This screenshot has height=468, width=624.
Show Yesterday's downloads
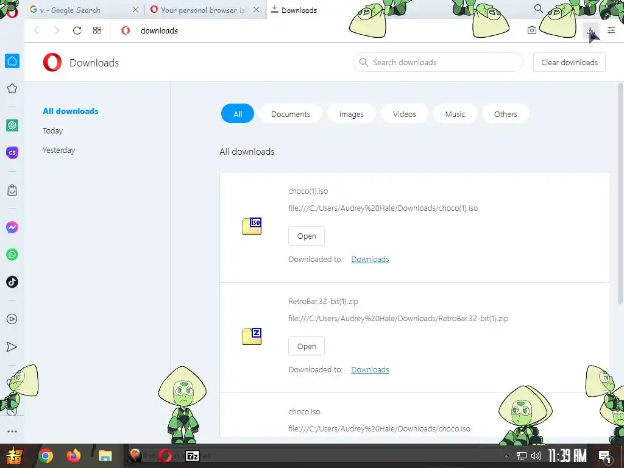(x=59, y=150)
